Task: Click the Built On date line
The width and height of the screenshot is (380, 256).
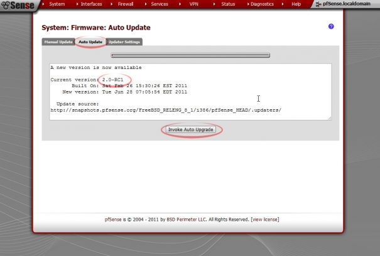Action: coord(129,86)
